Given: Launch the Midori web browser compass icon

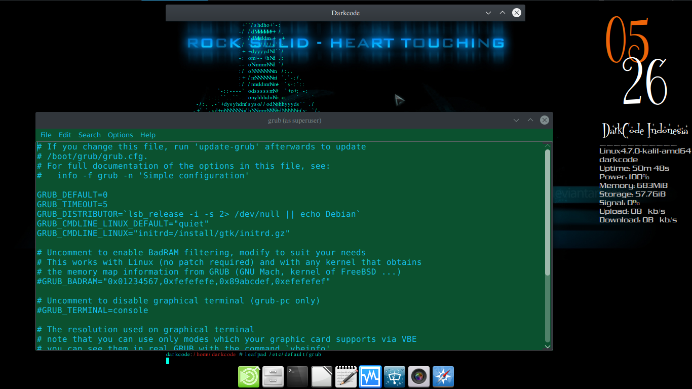Looking at the screenshot, I should pyautogui.click(x=443, y=377).
